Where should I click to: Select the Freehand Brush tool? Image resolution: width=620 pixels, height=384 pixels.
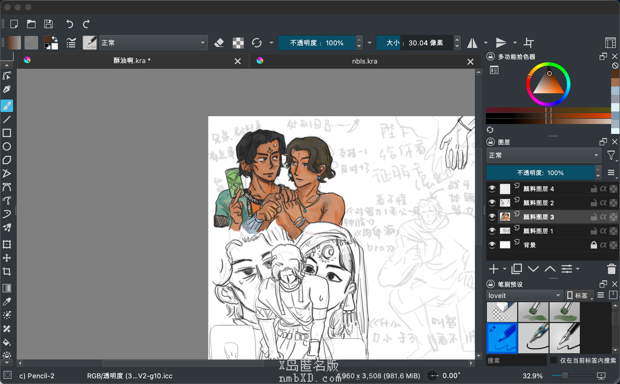click(7, 106)
